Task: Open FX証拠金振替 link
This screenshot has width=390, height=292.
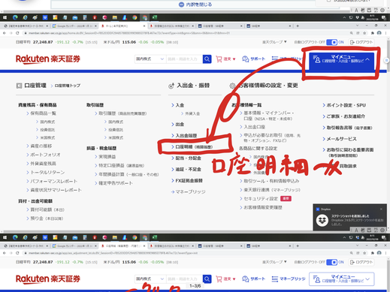Action: (x=189, y=181)
